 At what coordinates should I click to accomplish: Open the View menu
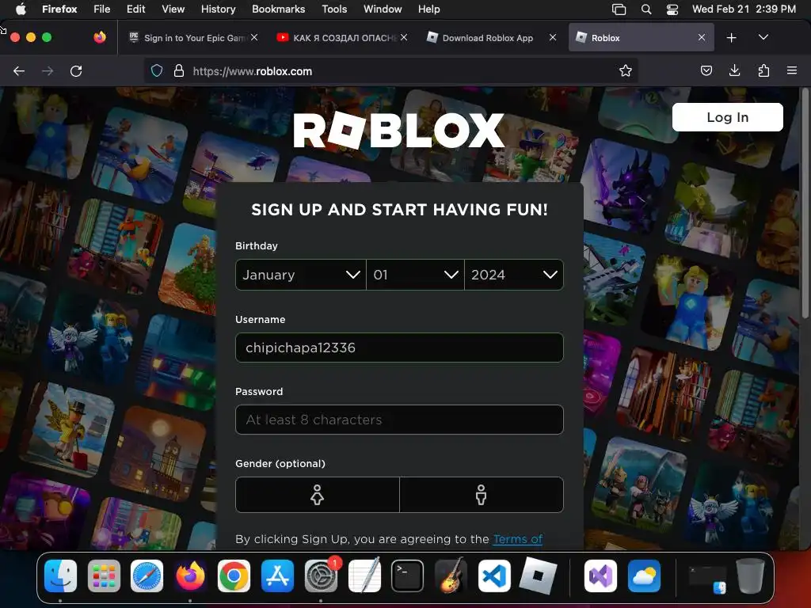[173, 9]
